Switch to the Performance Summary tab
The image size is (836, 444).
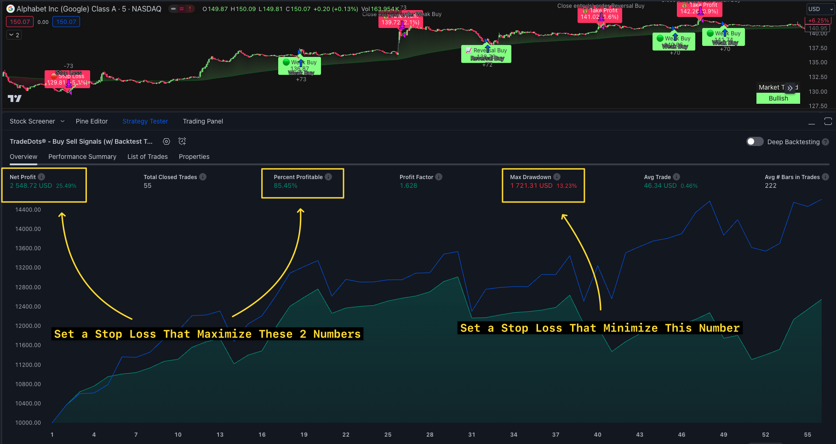pos(82,157)
